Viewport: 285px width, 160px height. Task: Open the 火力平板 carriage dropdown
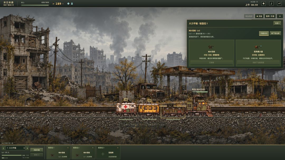tap(15, 148)
